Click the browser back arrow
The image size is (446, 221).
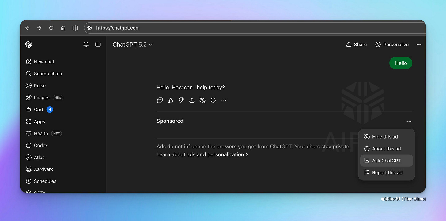click(x=27, y=28)
